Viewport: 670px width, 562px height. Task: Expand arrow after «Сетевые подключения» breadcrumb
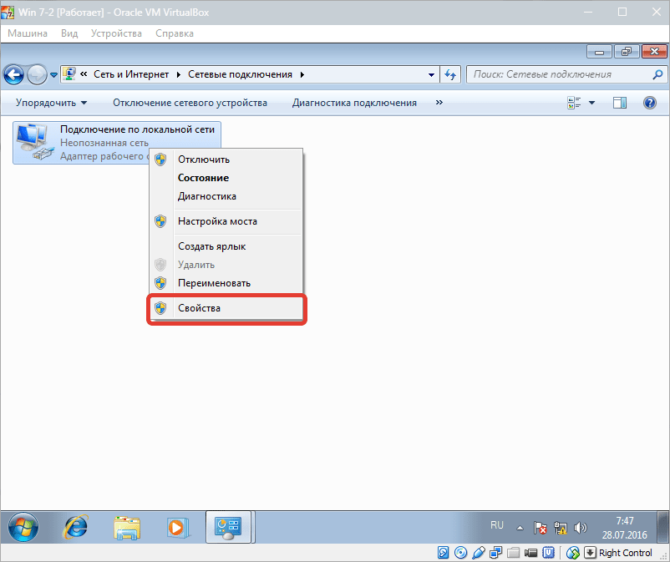(302, 74)
